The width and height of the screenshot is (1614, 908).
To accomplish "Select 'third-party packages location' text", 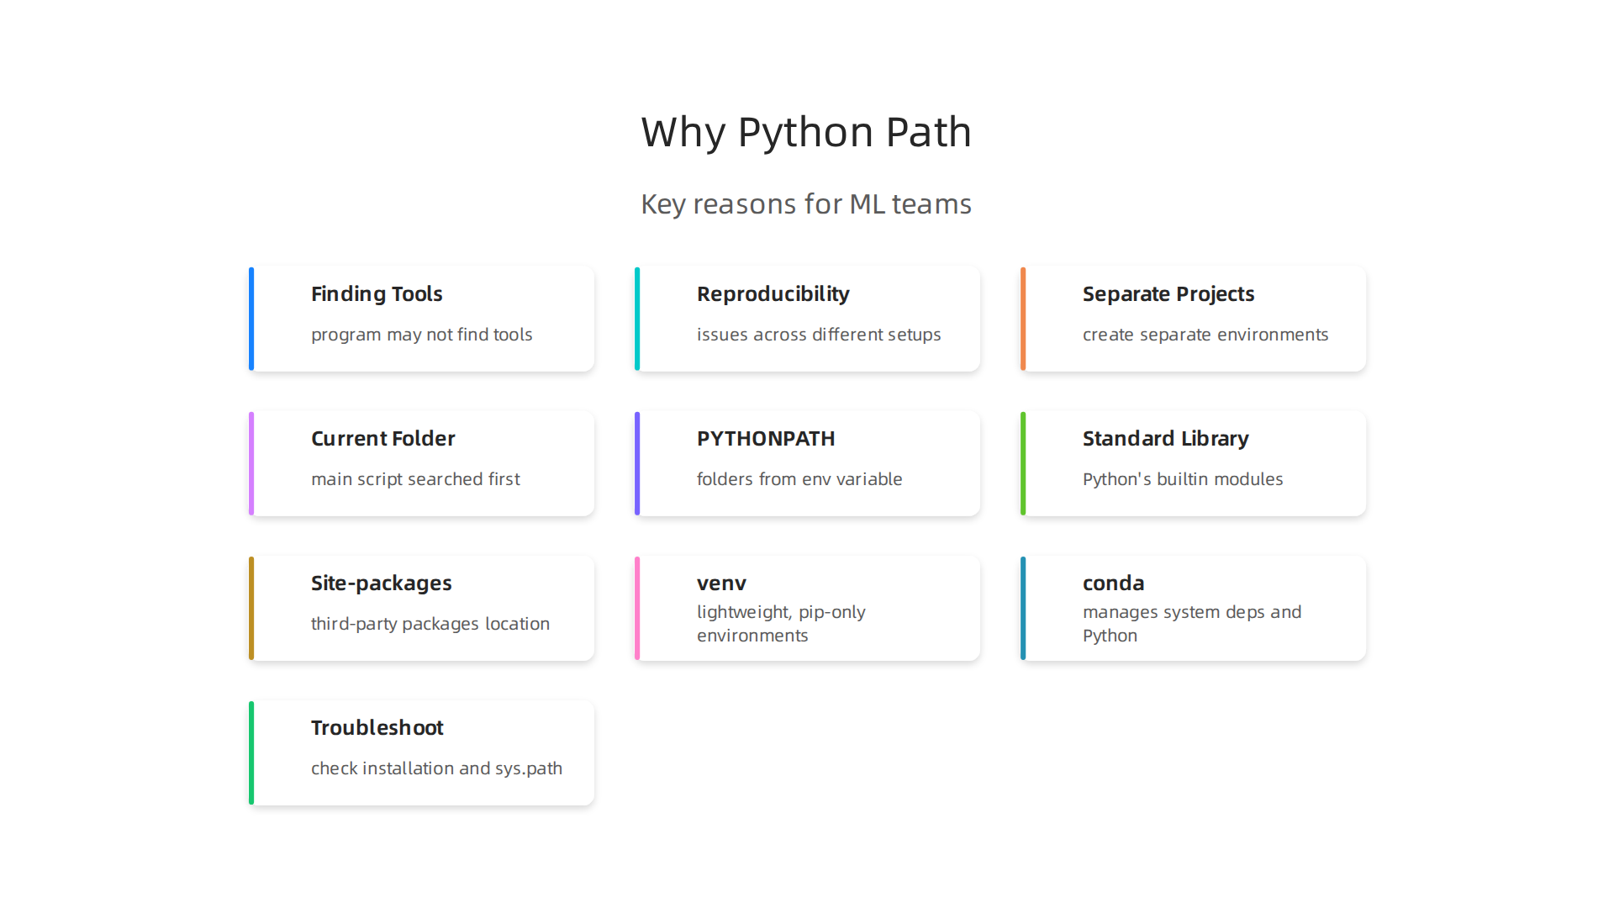I will coord(430,624).
